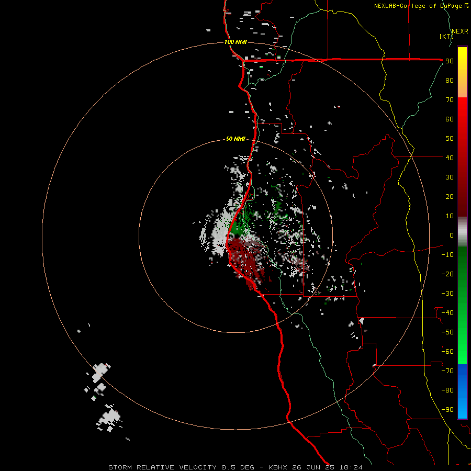Click the "70" value on the velocity scale

pos(450,100)
